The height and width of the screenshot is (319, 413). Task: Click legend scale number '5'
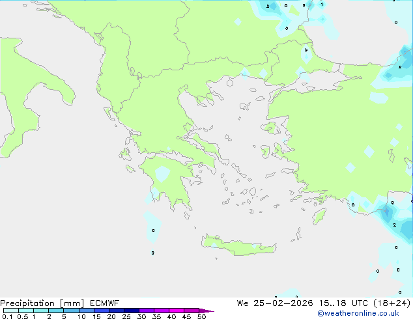click(x=64, y=316)
